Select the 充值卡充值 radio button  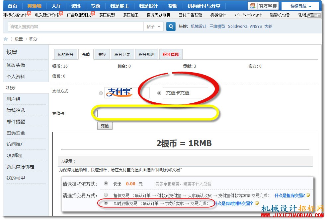(159, 93)
